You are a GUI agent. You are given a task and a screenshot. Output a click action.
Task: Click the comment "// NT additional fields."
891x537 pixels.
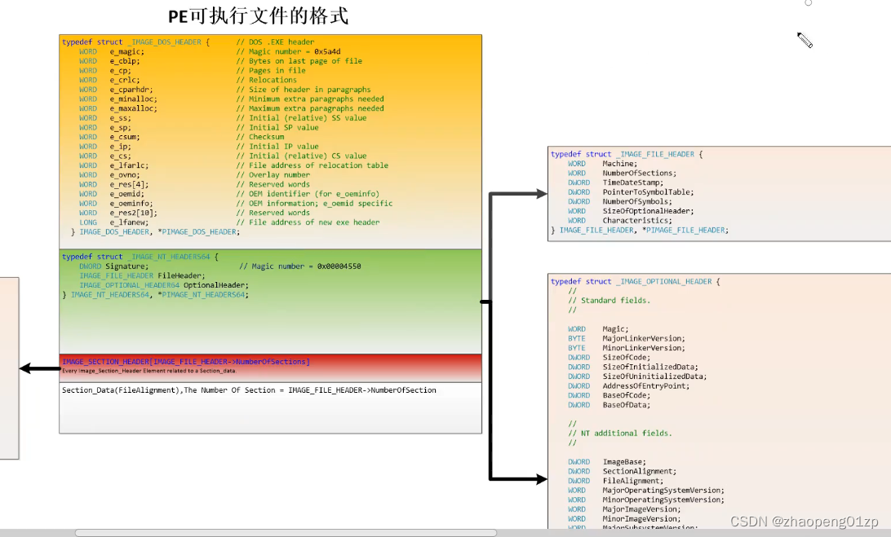pyautogui.click(x=620, y=434)
